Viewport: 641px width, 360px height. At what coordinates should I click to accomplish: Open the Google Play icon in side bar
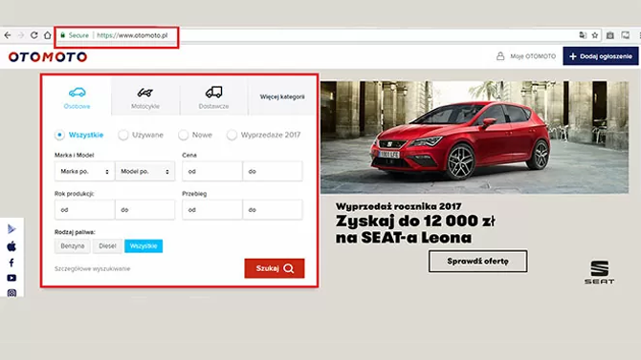click(x=11, y=229)
